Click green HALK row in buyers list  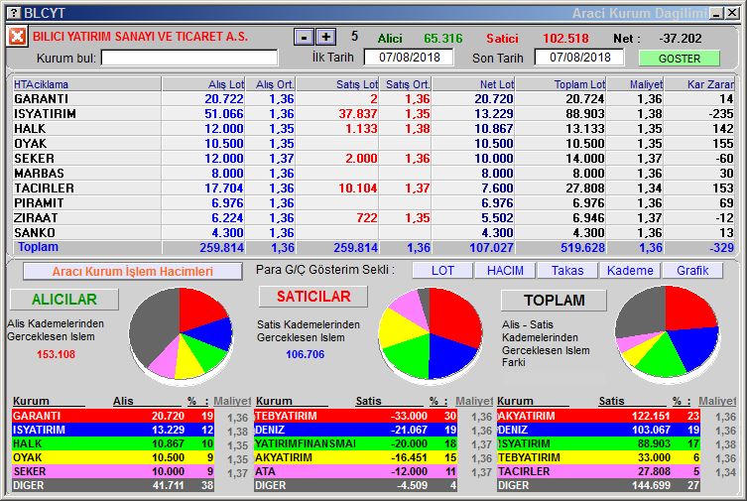(113, 443)
